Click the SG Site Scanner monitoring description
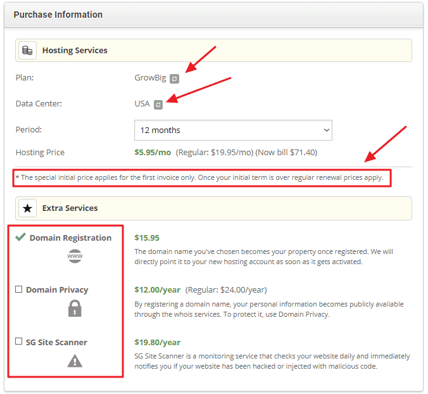The image size is (428, 394). tap(272, 361)
